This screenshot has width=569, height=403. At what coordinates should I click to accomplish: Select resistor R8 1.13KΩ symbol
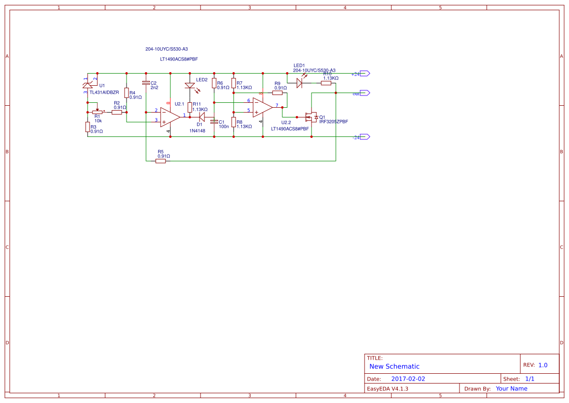pos(233,123)
